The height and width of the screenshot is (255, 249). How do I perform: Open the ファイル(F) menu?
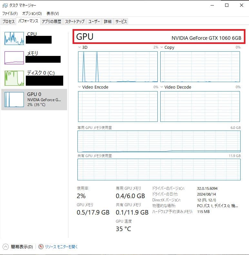click(x=10, y=13)
